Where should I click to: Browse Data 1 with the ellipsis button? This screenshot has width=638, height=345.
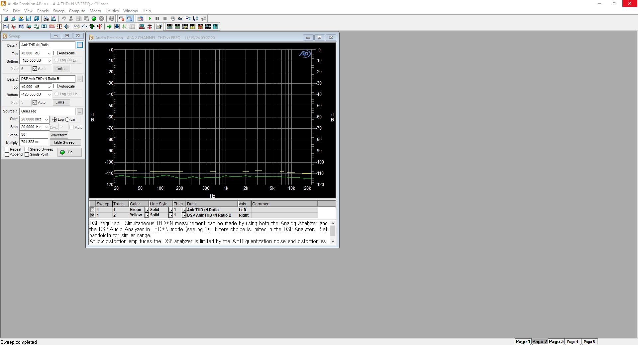coord(80,45)
